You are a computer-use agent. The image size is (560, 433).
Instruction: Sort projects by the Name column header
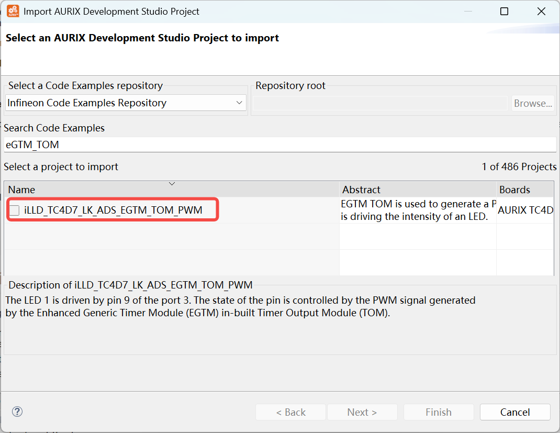coord(105,190)
